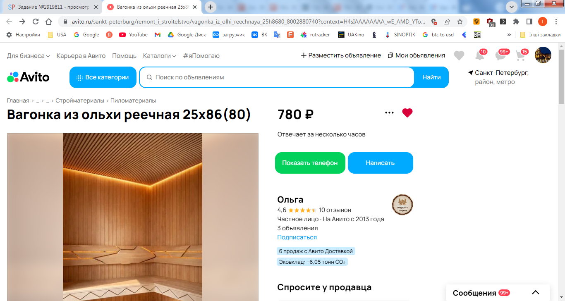Reload the page using the browser refresh icon
565x301 pixels.
(36, 21)
